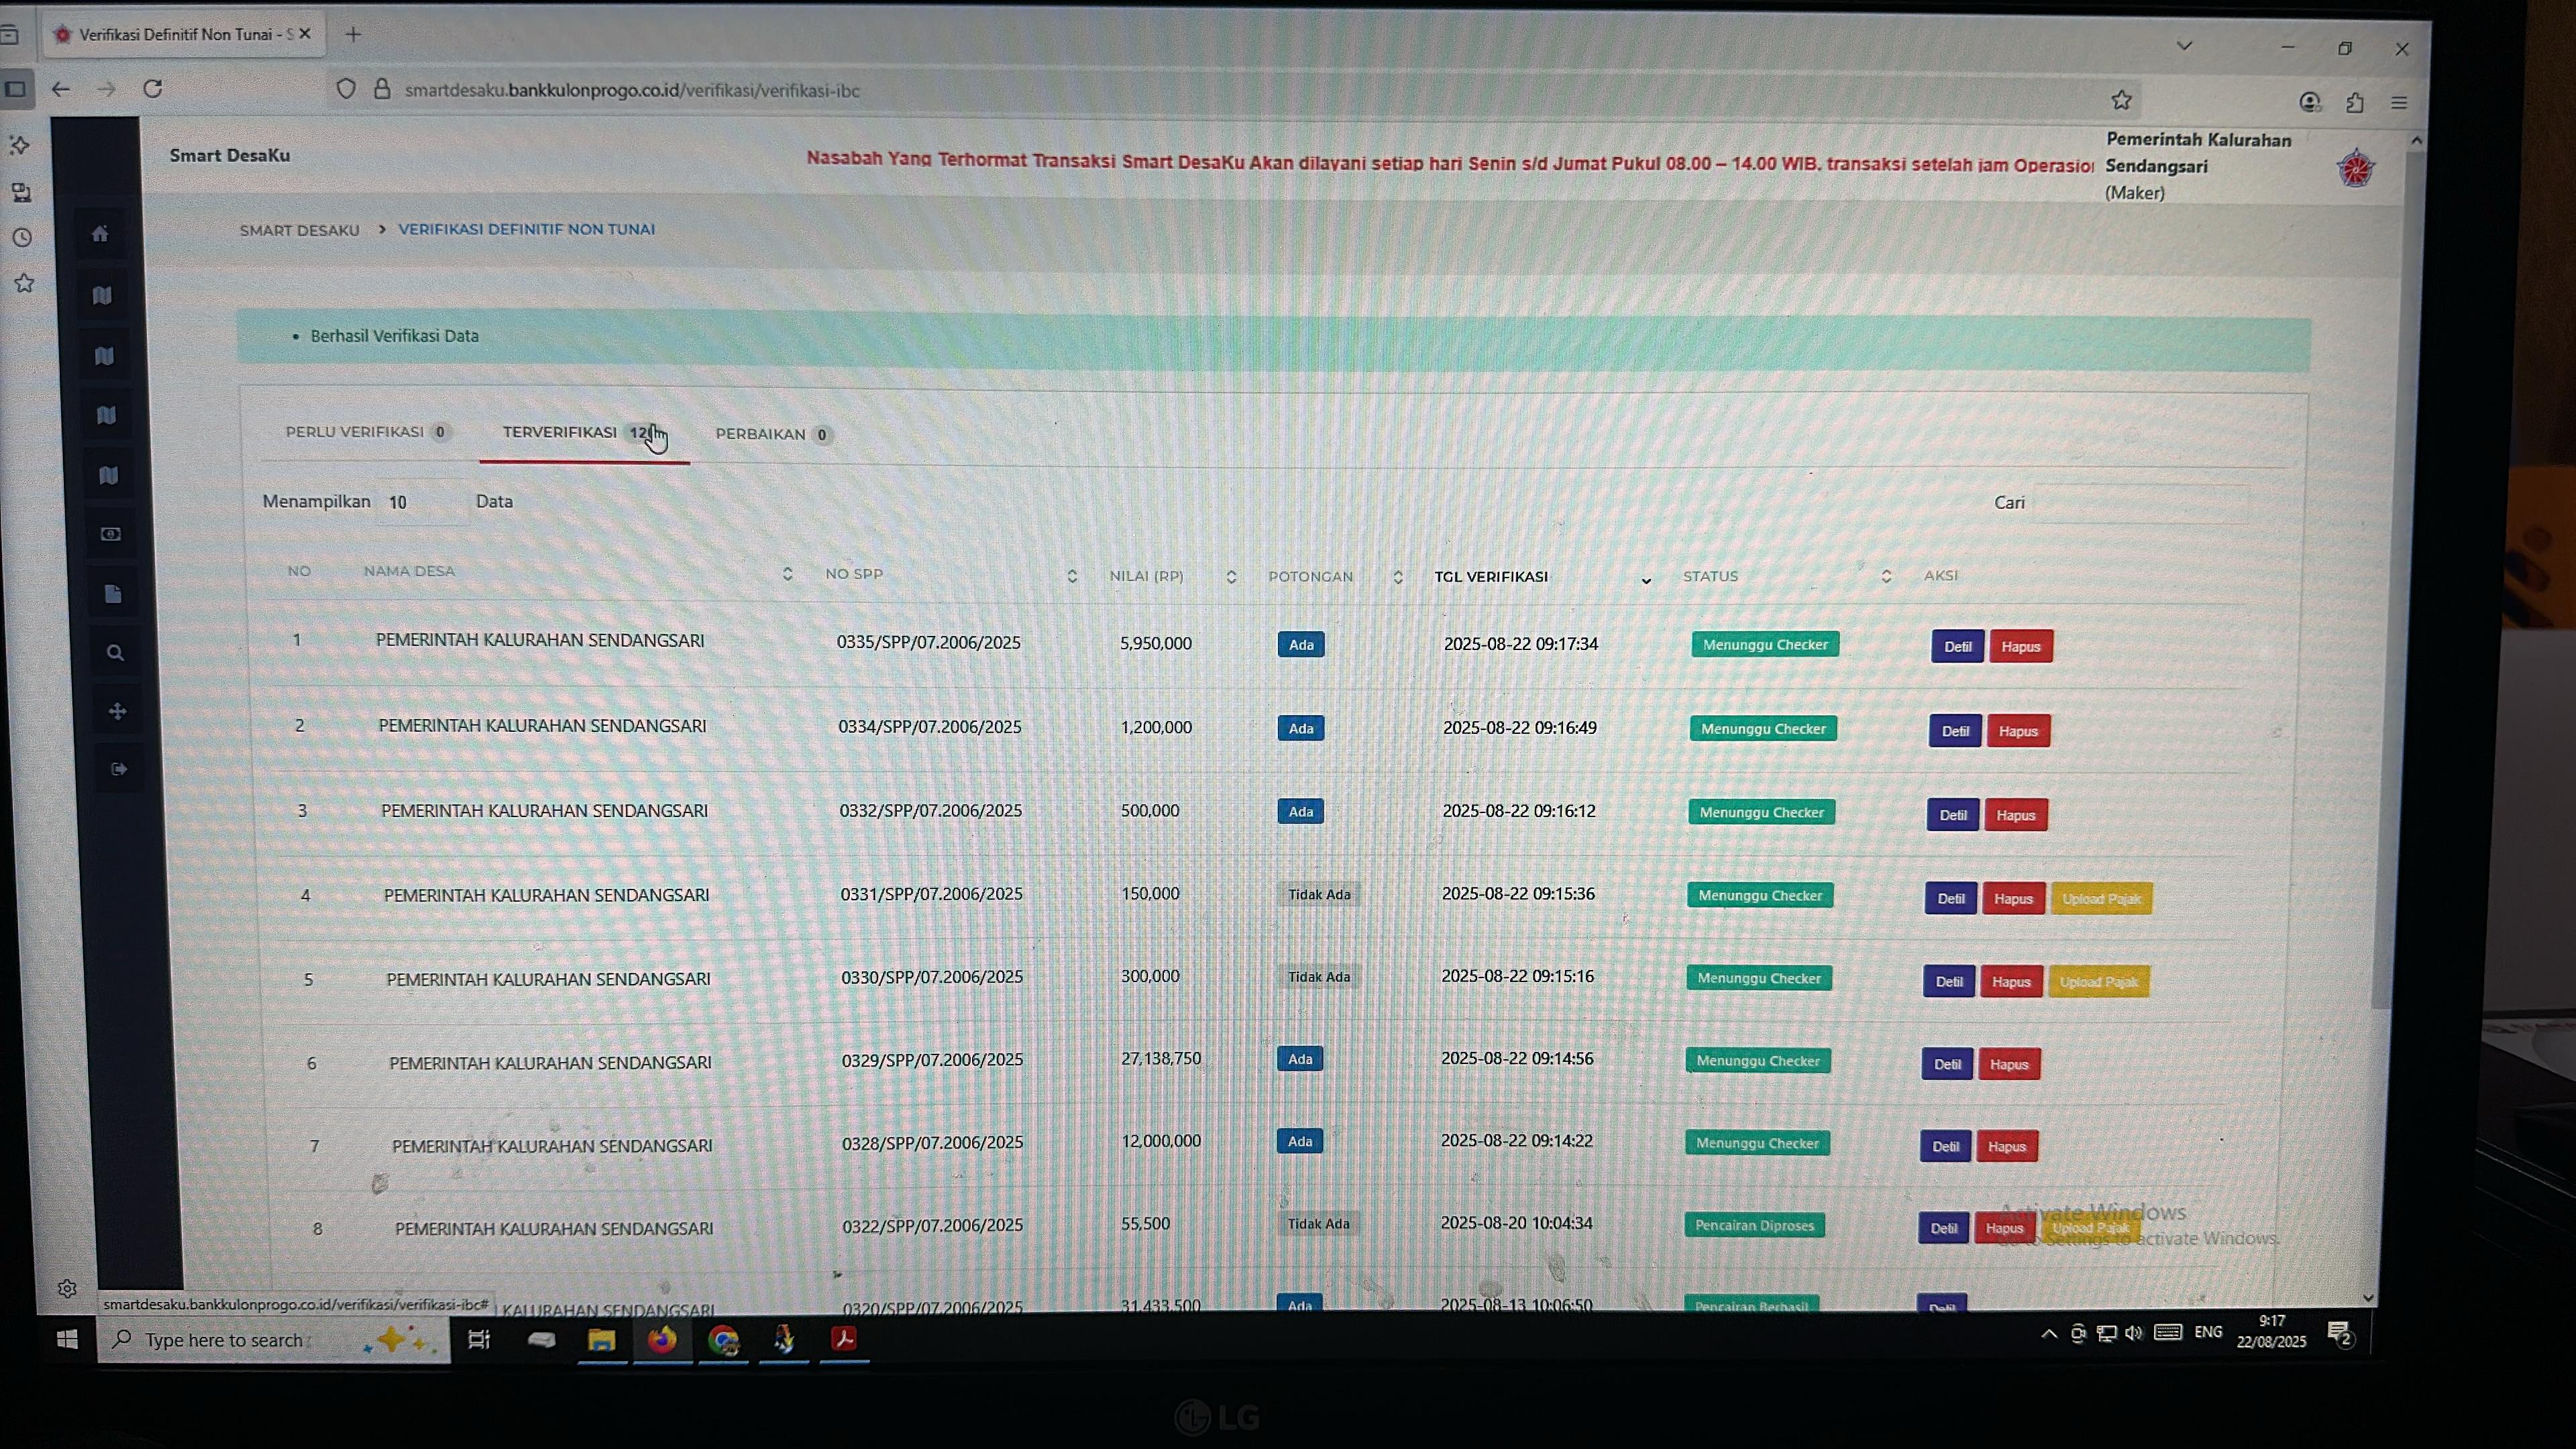
Task: Expand the list-all-tabs chevron in the title bar
Action: click(2184, 45)
